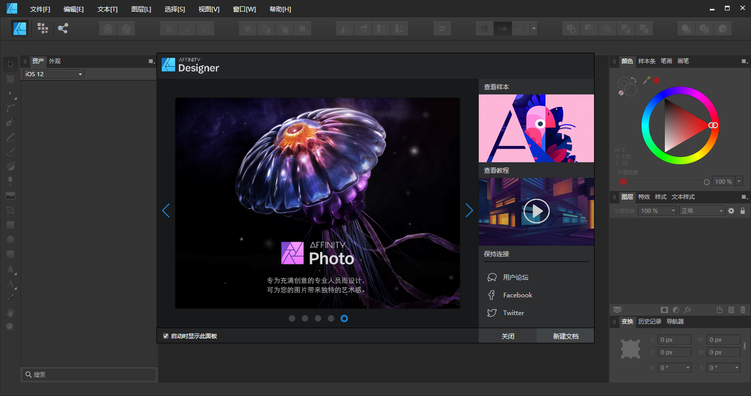Click the Subtract boolean operation icon
This screenshot has height=396, width=751.
(x=589, y=28)
